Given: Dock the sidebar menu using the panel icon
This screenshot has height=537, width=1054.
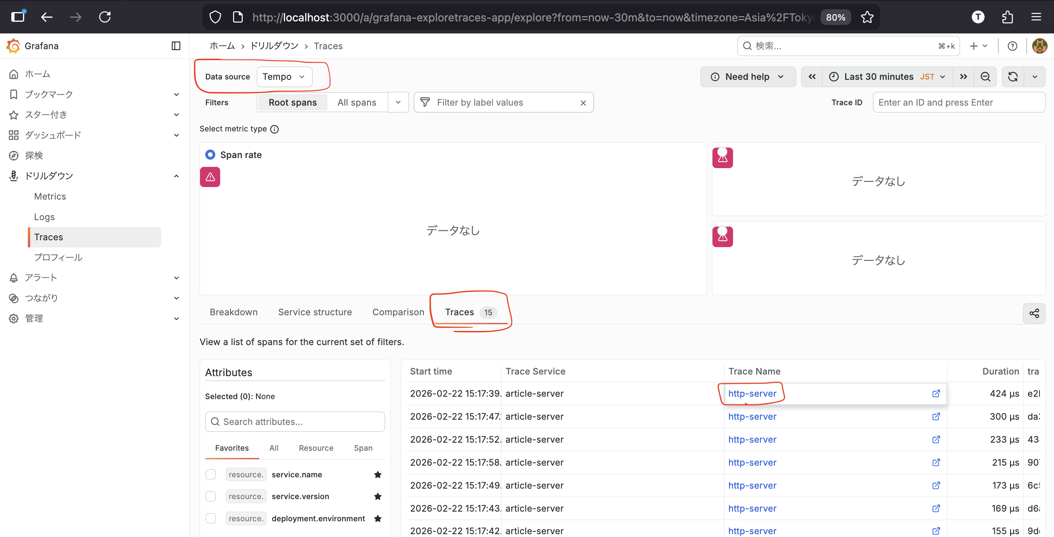Looking at the screenshot, I should pyautogui.click(x=176, y=46).
